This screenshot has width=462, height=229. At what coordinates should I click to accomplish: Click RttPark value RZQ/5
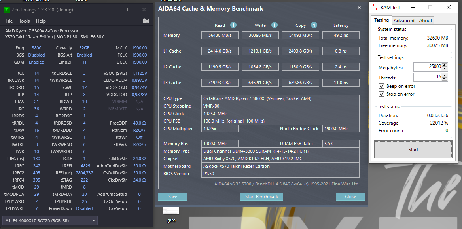click(139, 144)
